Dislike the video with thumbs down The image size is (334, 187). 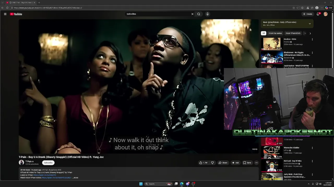(x=212, y=163)
